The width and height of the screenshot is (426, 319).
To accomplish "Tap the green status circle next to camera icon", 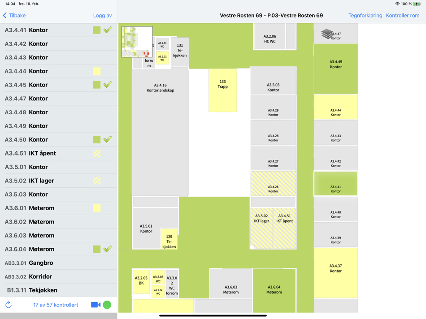I will point(107,304).
